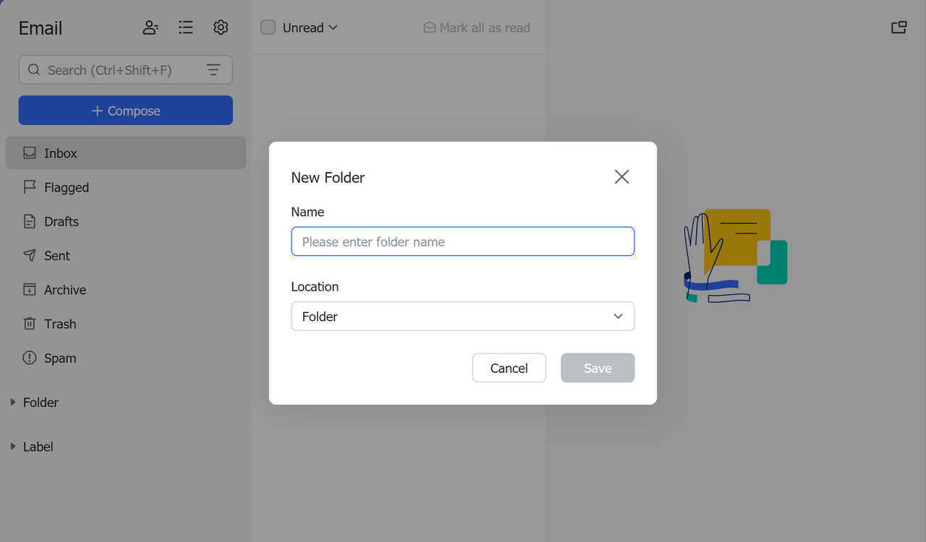Screen dimensions: 926x542
Task: Click the pop-out window icon top right
Action: [x=899, y=27]
